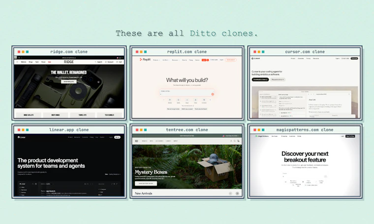Open the search icon in tentree.com clone

pos(235,141)
